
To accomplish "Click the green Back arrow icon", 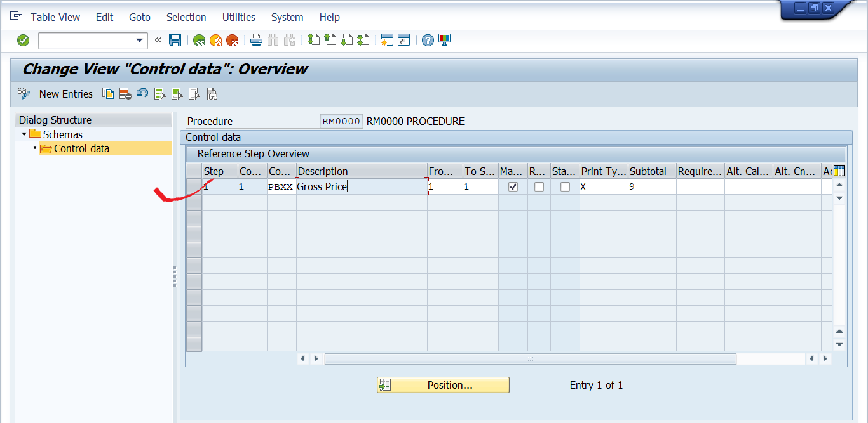I will (200, 41).
